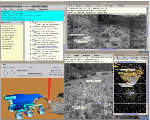
Task: Click the Translate up arrow in 3D View
Action: 5,70
